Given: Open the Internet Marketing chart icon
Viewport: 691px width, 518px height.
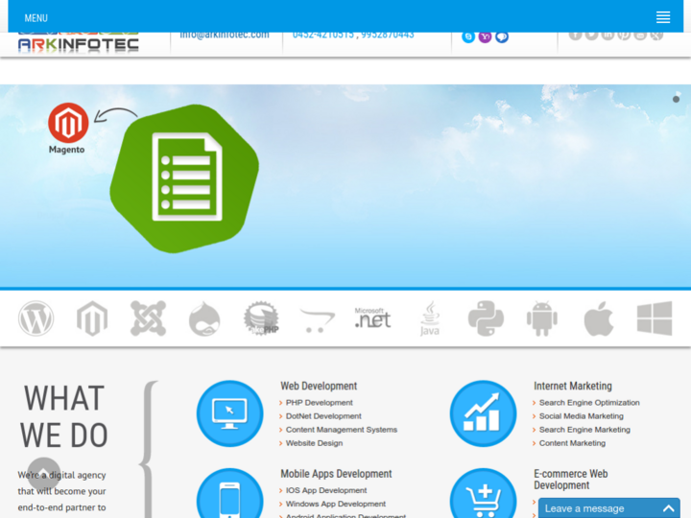Looking at the screenshot, I should pyautogui.click(x=482, y=413).
